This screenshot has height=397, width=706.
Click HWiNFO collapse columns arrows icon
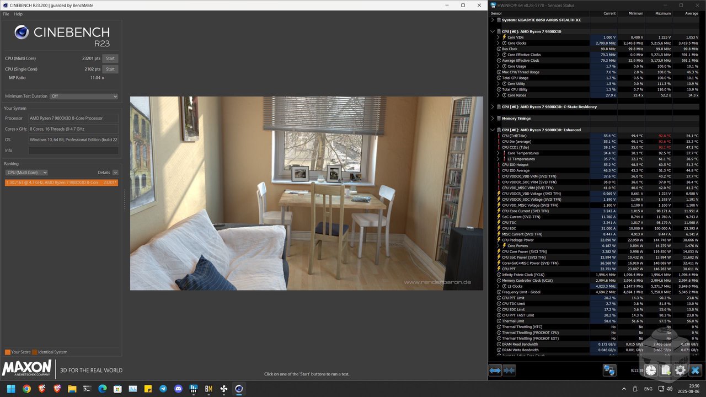[x=509, y=371]
